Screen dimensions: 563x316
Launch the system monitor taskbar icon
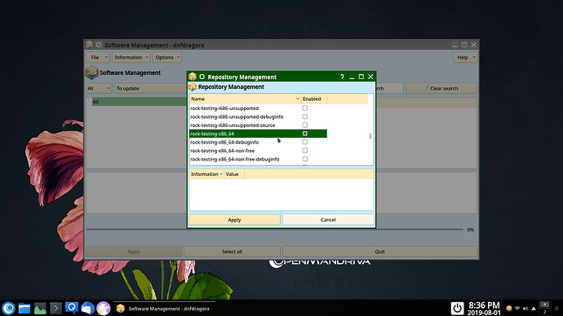tap(40, 308)
